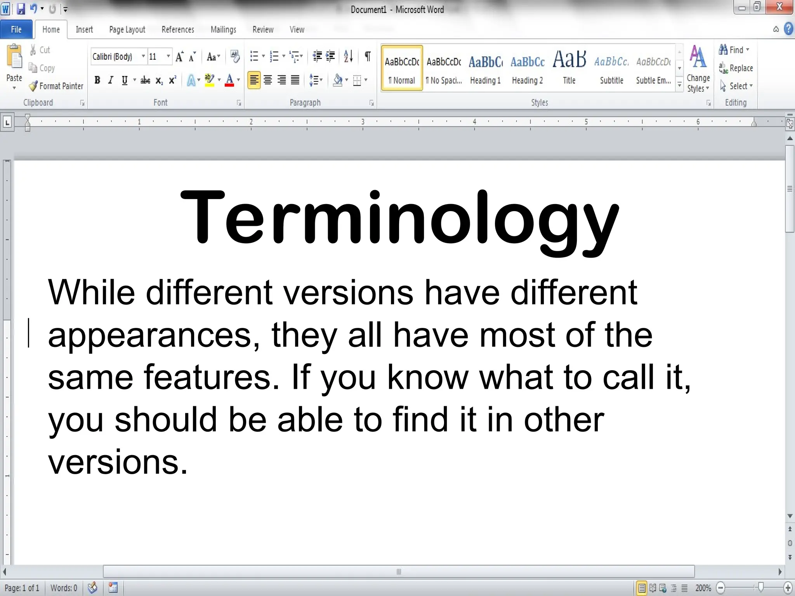Click the Sort A-Z icon
Image resolution: width=795 pixels, height=596 pixels.
pos(348,57)
